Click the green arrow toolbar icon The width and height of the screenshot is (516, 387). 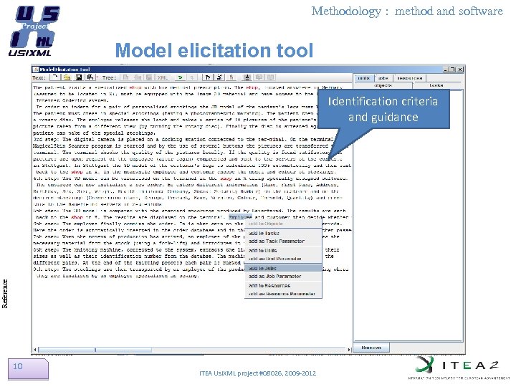point(180,77)
